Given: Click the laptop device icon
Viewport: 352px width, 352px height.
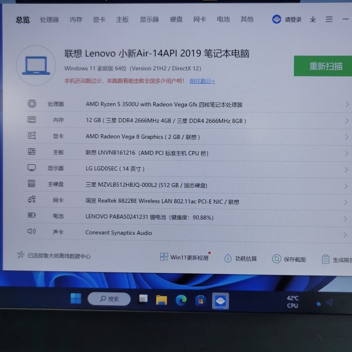Looking at the screenshot, I should pyautogui.click(x=36, y=66).
